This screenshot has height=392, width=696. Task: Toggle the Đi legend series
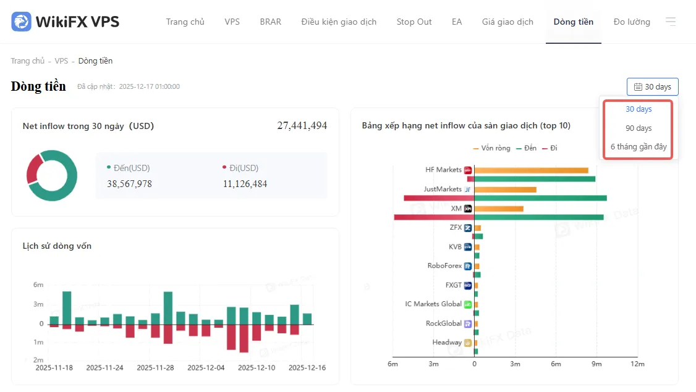click(x=550, y=148)
